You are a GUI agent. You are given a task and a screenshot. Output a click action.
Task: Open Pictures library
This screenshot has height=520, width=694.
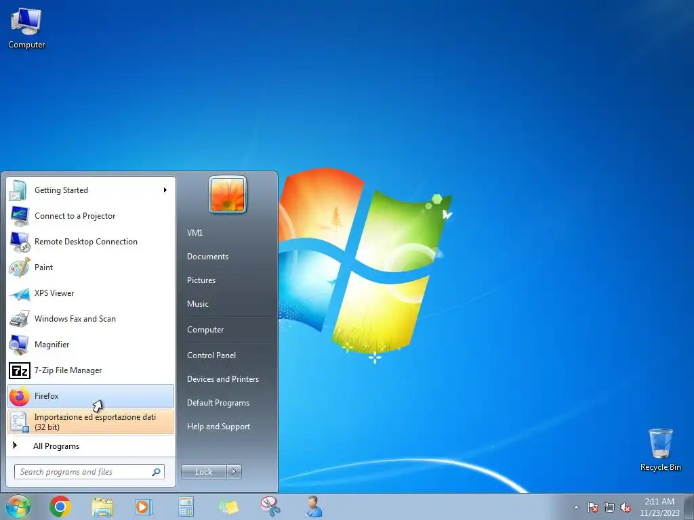201,280
